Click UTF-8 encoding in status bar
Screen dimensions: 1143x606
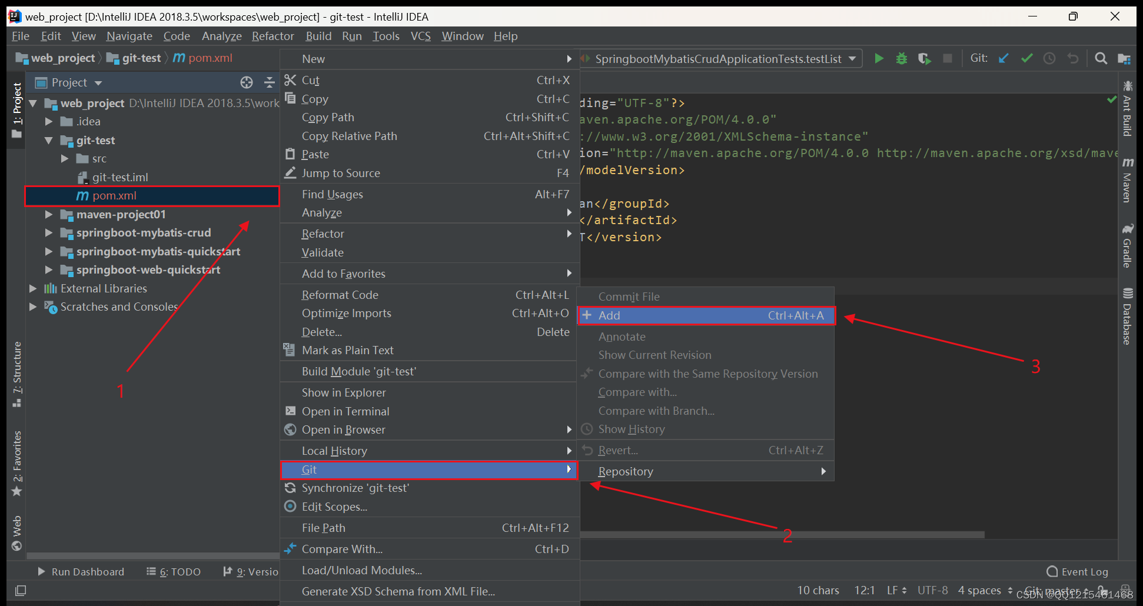tap(933, 590)
